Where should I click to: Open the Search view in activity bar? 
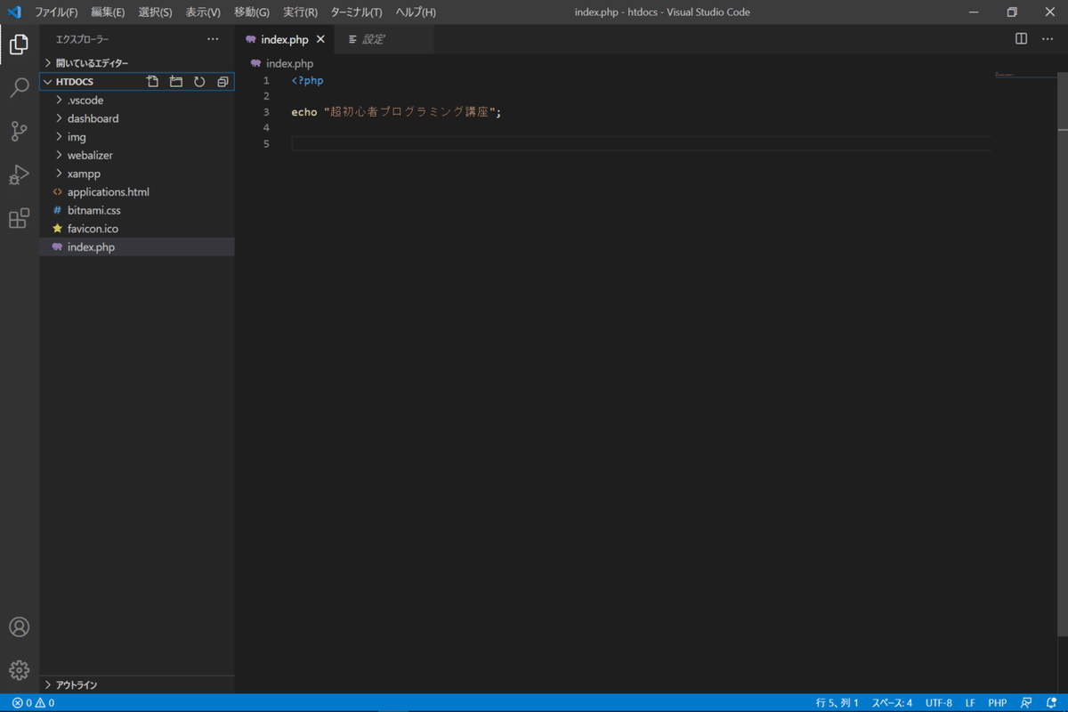pyautogui.click(x=19, y=87)
